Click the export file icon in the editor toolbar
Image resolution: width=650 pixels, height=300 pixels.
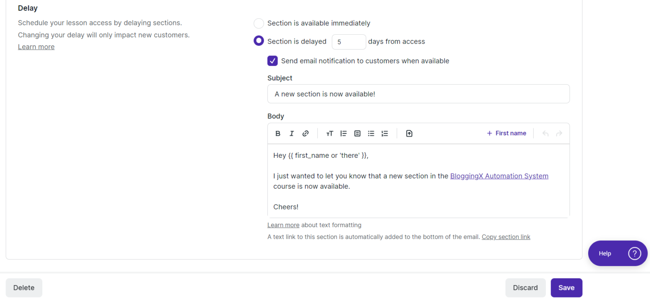409,133
